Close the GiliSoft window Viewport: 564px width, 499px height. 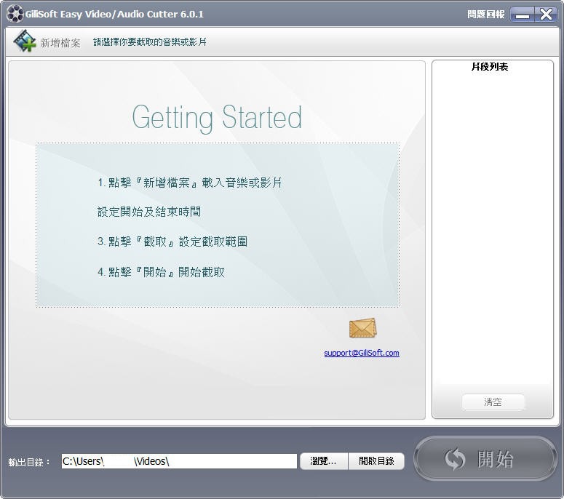pos(546,15)
